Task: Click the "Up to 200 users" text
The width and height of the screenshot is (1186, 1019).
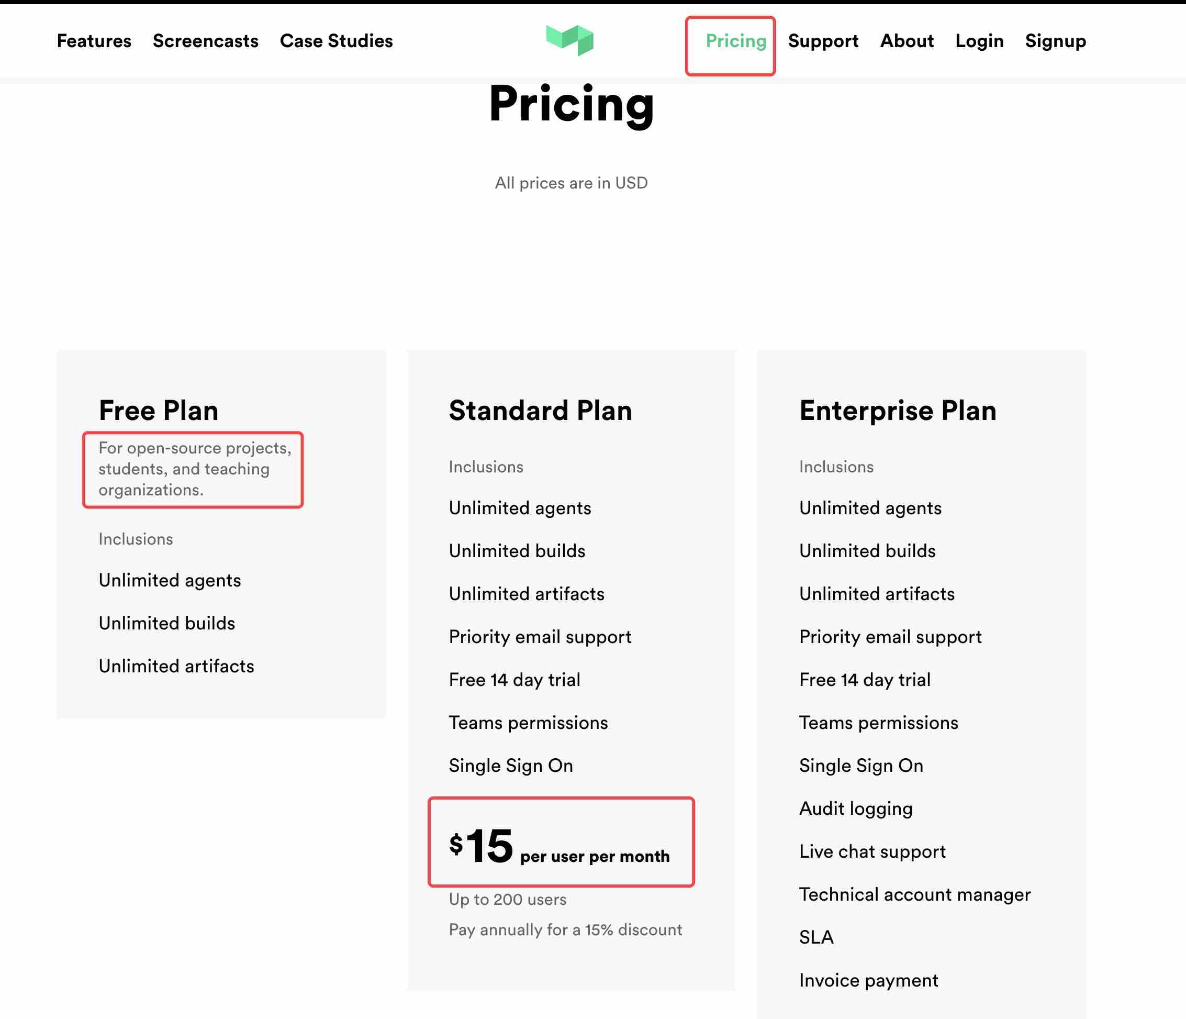Action: (x=507, y=899)
